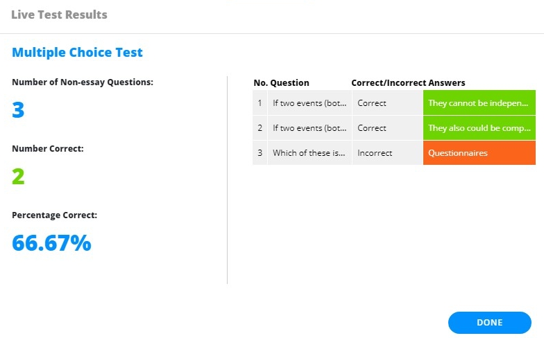The height and width of the screenshot is (338, 544).
Task: Click the green "They cannot be indepen..." answer
Action: [x=479, y=103]
